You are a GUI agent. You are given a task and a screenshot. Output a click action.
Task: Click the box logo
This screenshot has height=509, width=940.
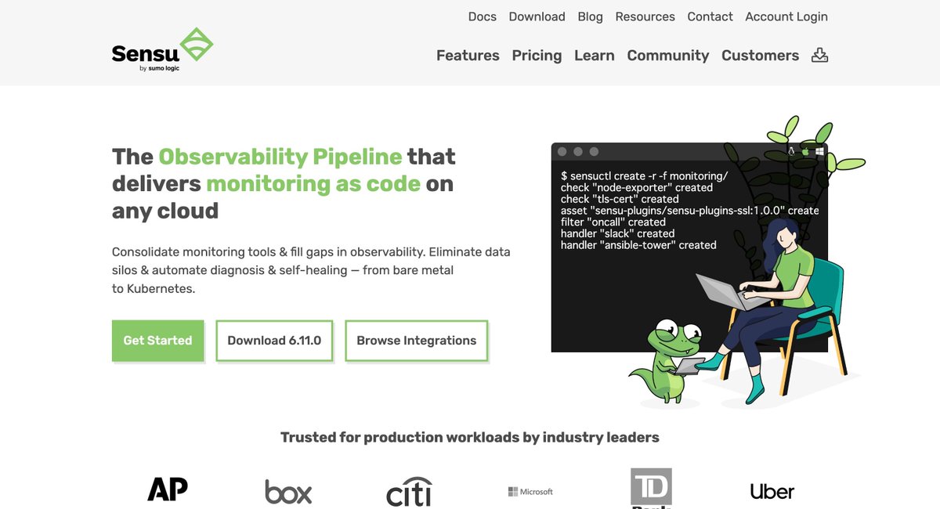(x=288, y=492)
